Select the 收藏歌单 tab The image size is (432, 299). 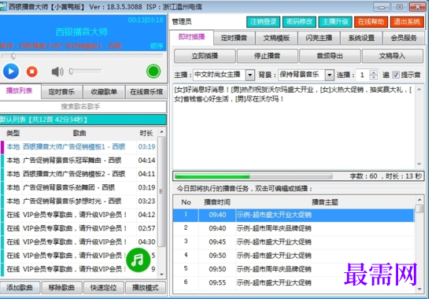tap(104, 92)
